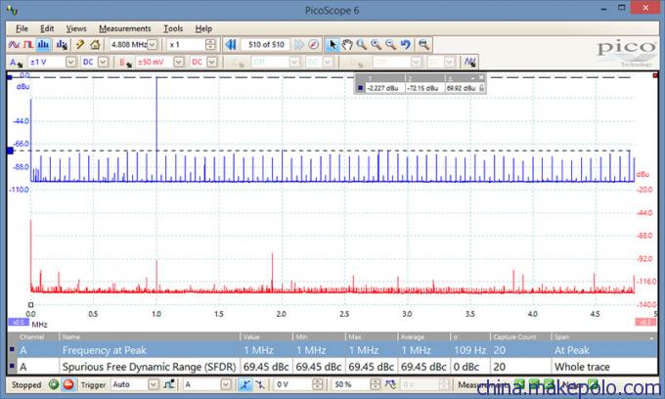Image resolution: width=665 pixels, height=399 pixels.
Task: Select the pointer selection tool
Action: point(332,45)
